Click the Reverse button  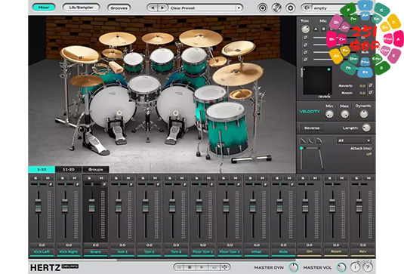point(312,128)
